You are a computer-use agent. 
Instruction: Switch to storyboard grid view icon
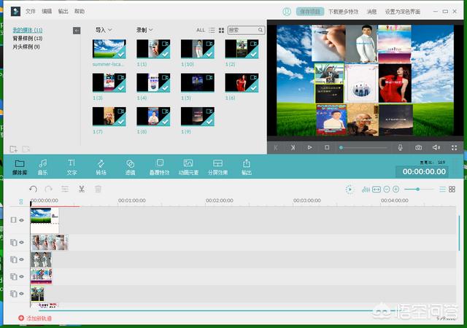pos(452,190)
